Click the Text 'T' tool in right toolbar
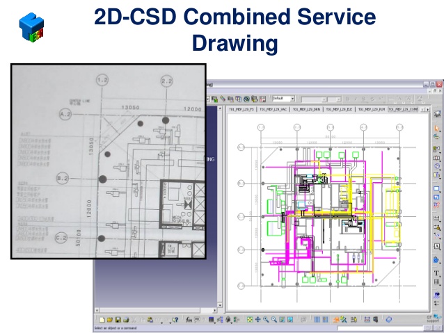 tap(436, 273)
